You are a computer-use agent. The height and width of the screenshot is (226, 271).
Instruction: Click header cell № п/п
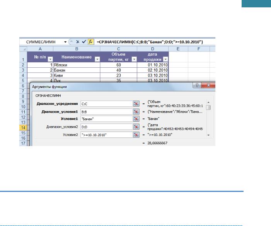point(40,57)
